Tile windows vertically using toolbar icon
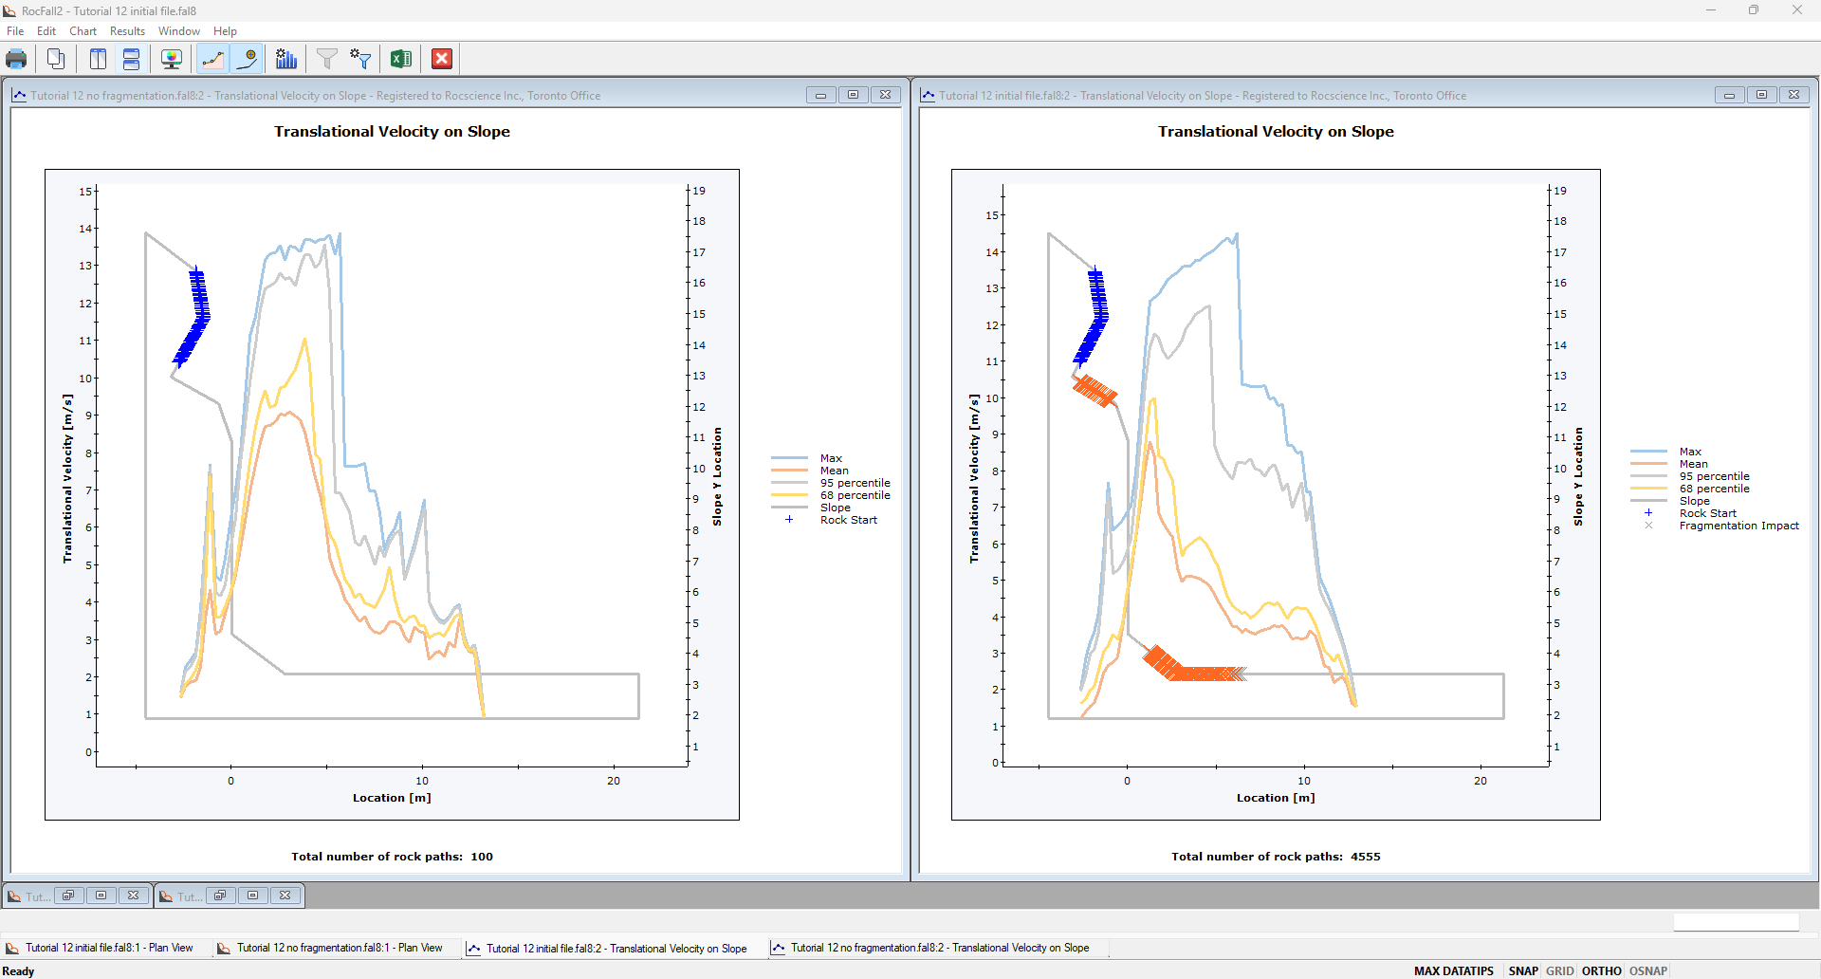The width and height of the screenshot is (1821, 979). [98, 59]
